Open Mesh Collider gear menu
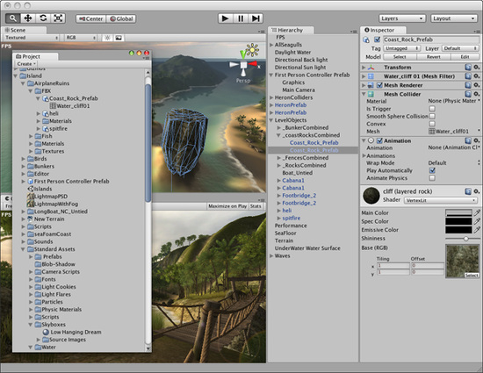 pos(477,94)
